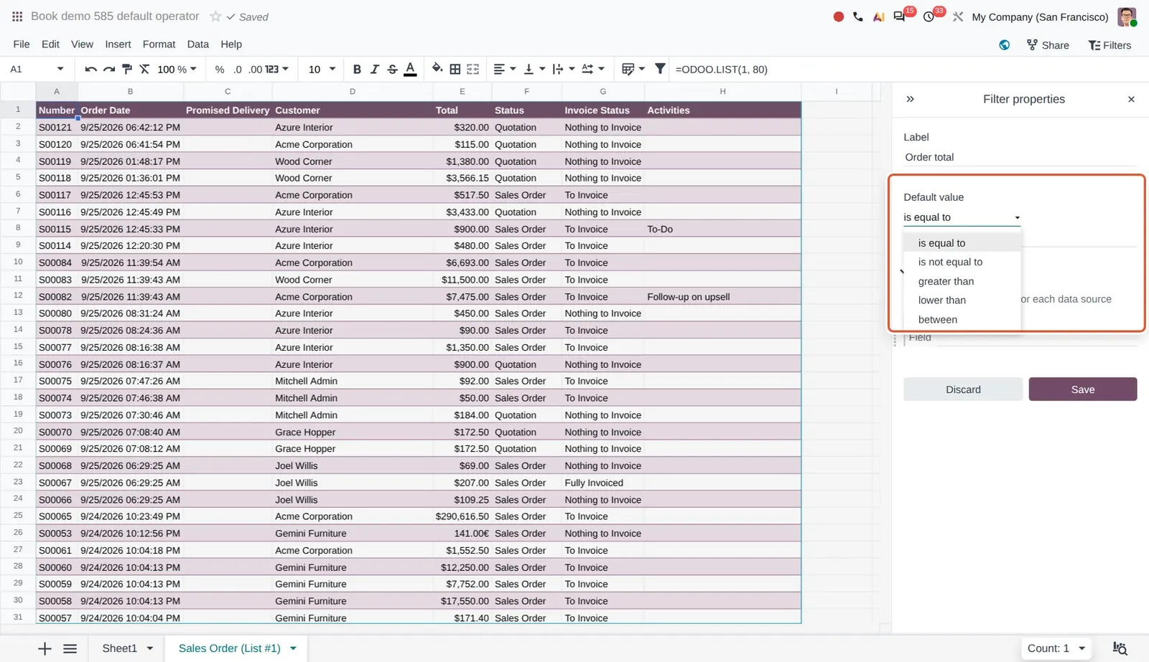Open the File menu
Screen dimensions: 1149x662
(x=22, y=44)
